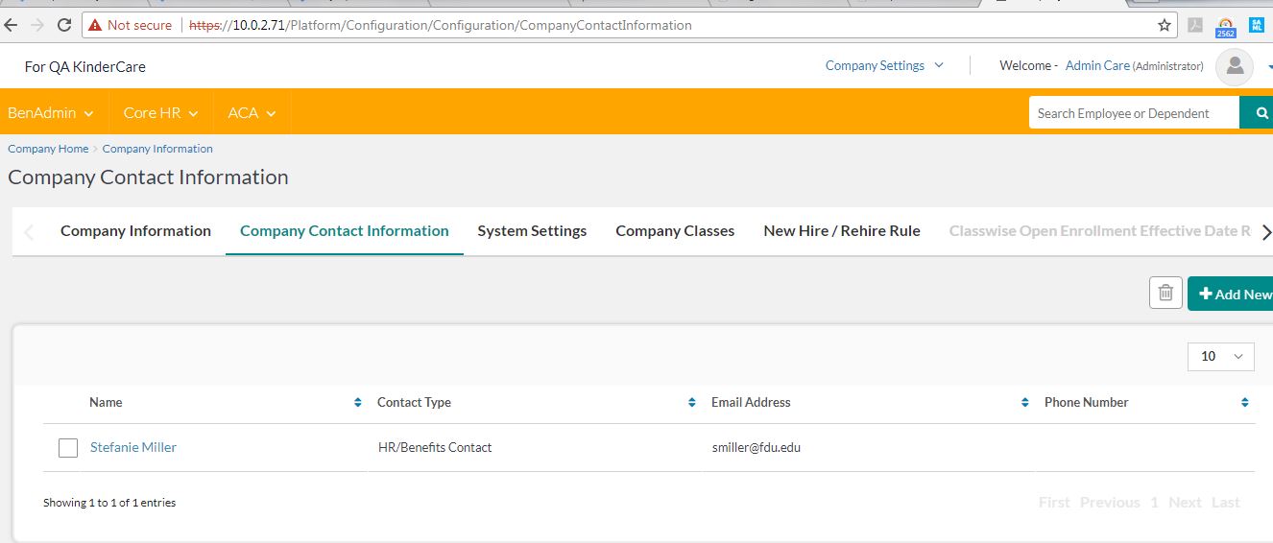
Task: Open the user profile avatar icon
Action: pos(1235,66)
